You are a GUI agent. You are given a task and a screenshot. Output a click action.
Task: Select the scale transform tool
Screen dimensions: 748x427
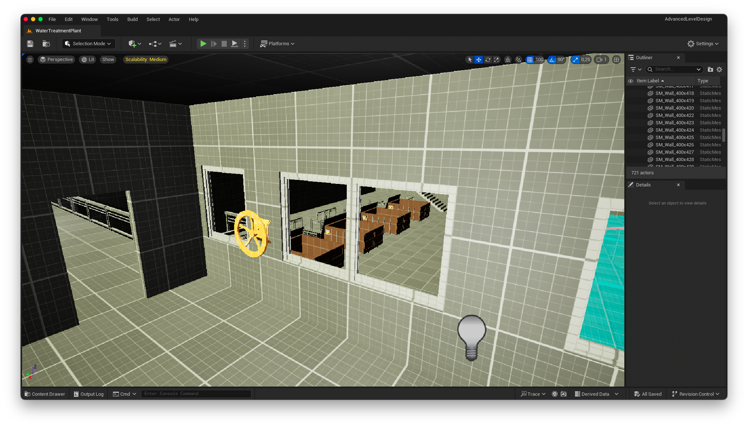click(x=497, y=60)
